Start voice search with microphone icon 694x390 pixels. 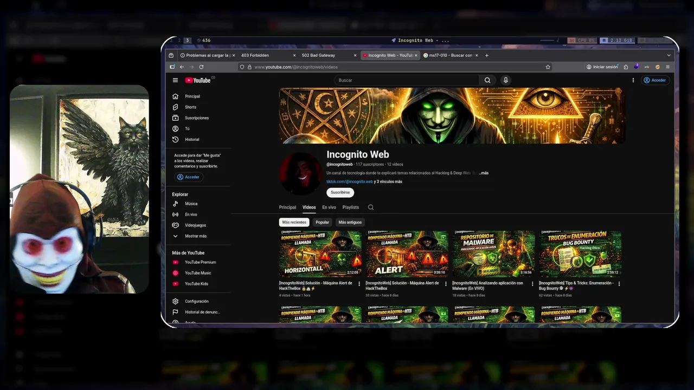pyautogui.click(x=505, y=80)
